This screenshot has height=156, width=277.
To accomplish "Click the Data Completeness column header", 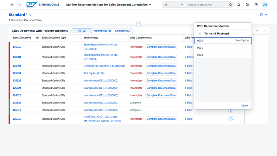I will tap(141, 38).
